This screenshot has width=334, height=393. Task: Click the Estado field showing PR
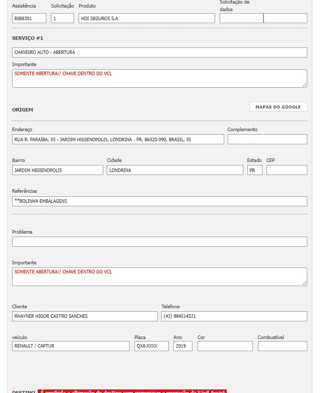coord(254,170)
